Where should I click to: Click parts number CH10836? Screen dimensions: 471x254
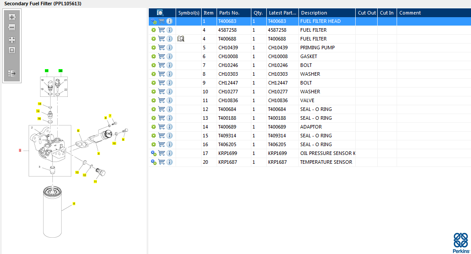228,100
